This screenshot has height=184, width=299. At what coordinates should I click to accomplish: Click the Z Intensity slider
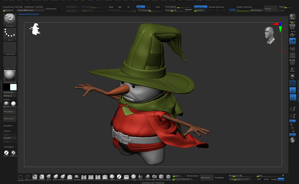144,10
